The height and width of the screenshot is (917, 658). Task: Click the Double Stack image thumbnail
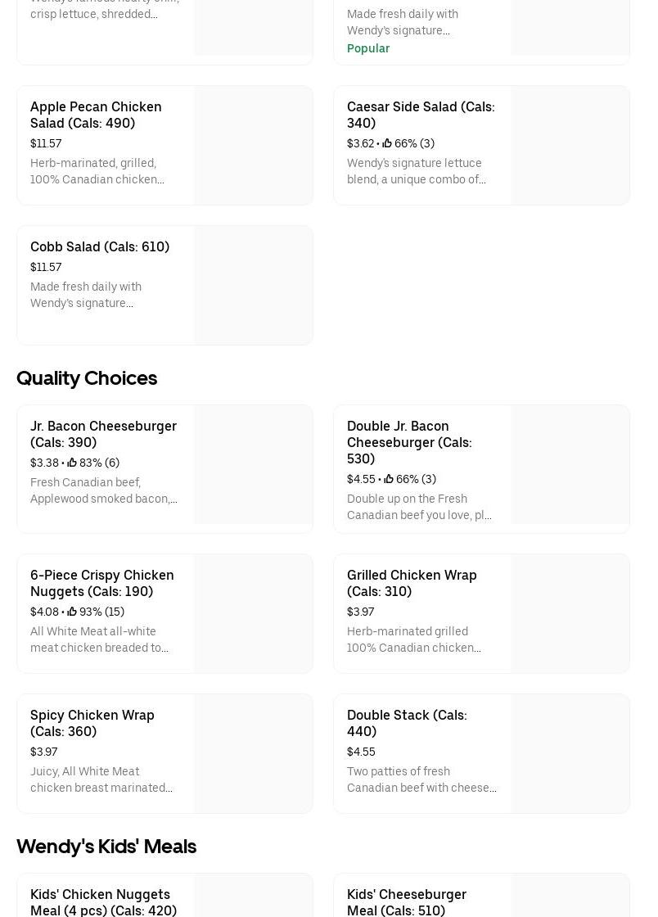[x=570, y=754]
